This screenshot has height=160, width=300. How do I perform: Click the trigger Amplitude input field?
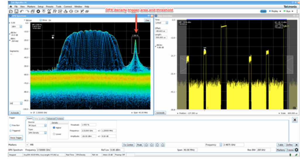click(x=89, y=136)
